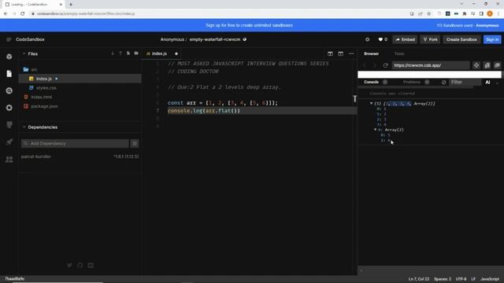Click the refresh/settings circle near likes
The image size is (504, 283).
click(x=368, y=39)
